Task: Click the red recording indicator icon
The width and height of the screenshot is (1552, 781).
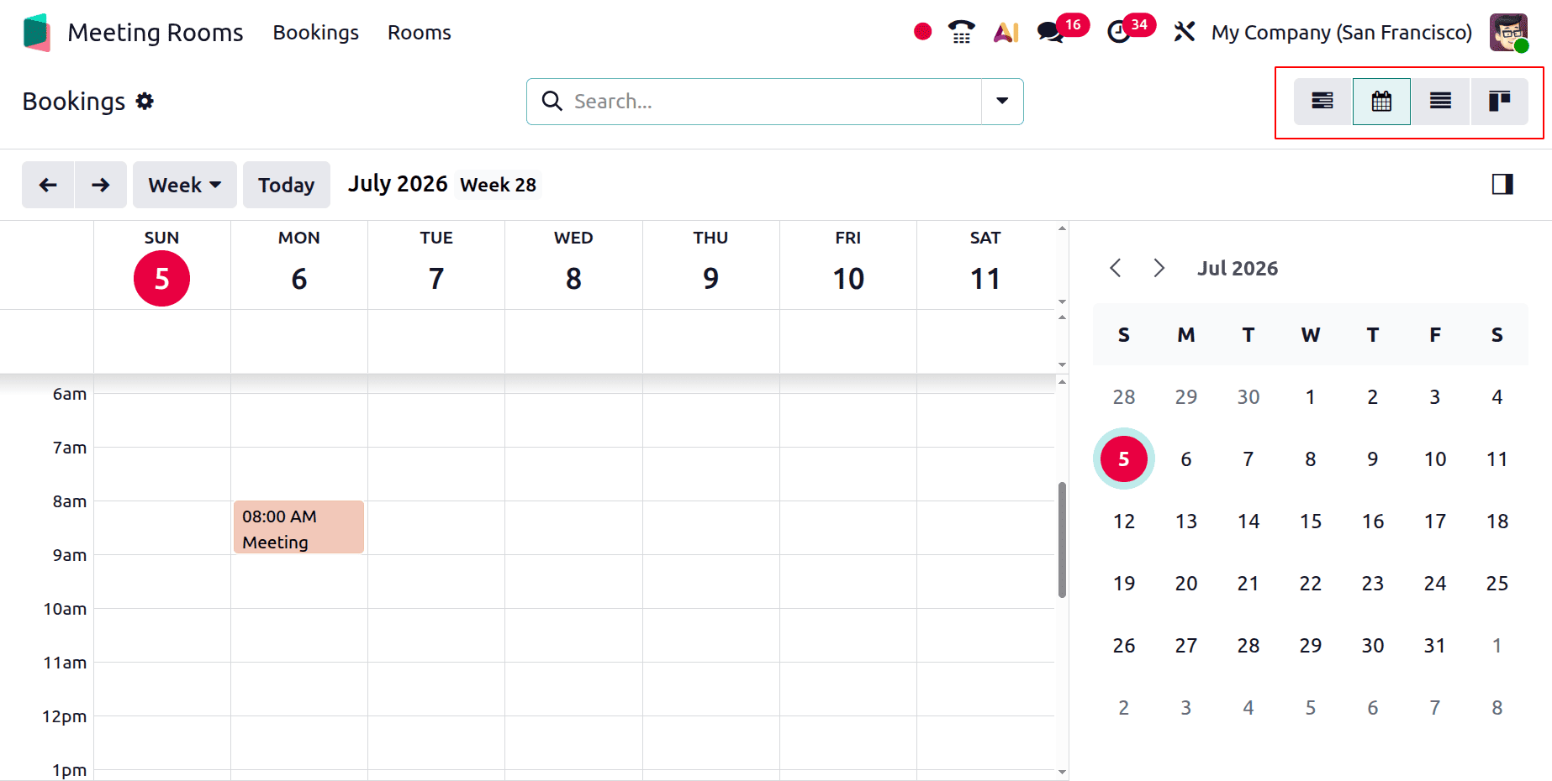Action: coord(922,32)
